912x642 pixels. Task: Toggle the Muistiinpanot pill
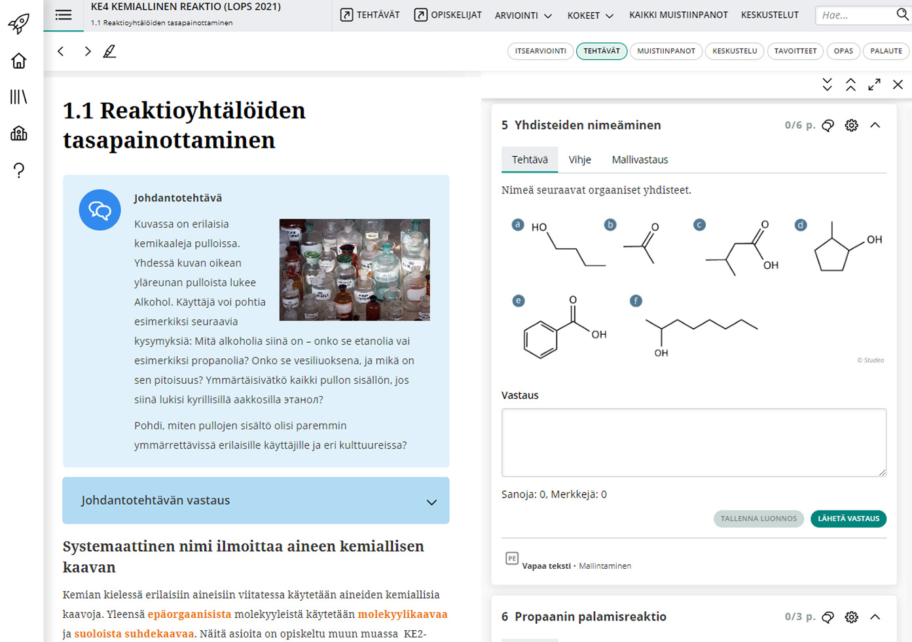coord(666,51)
